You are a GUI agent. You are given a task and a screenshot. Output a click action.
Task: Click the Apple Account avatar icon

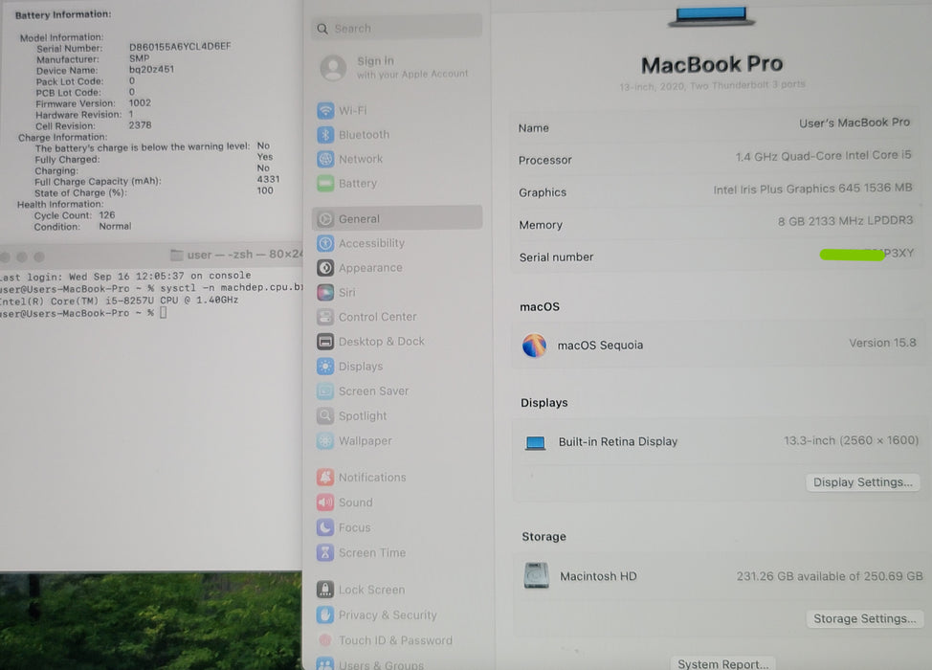coord(333,68)
